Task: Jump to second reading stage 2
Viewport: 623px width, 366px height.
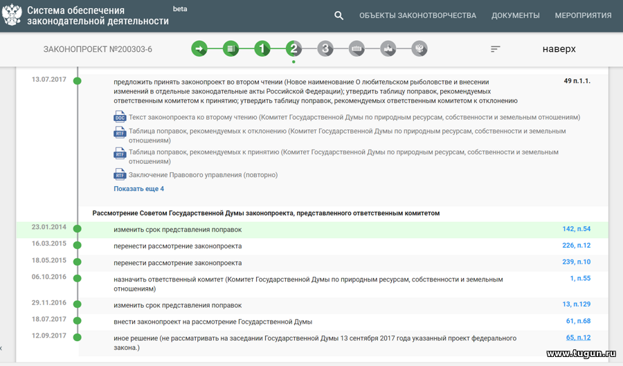Action: pyautogui.click(x=294, y=49)
